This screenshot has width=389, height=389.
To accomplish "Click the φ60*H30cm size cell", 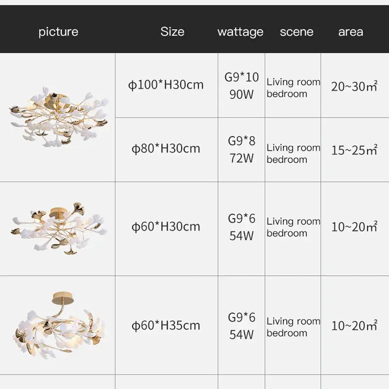I will click(x=166, y=227).
